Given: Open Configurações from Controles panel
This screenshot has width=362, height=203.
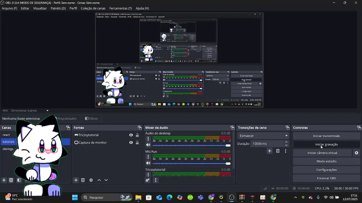Looking at the screenshot, I should tap(327, 170).
